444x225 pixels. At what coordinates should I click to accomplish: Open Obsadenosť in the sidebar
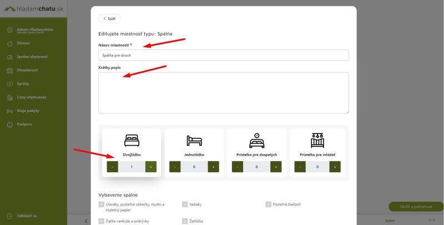28,70
